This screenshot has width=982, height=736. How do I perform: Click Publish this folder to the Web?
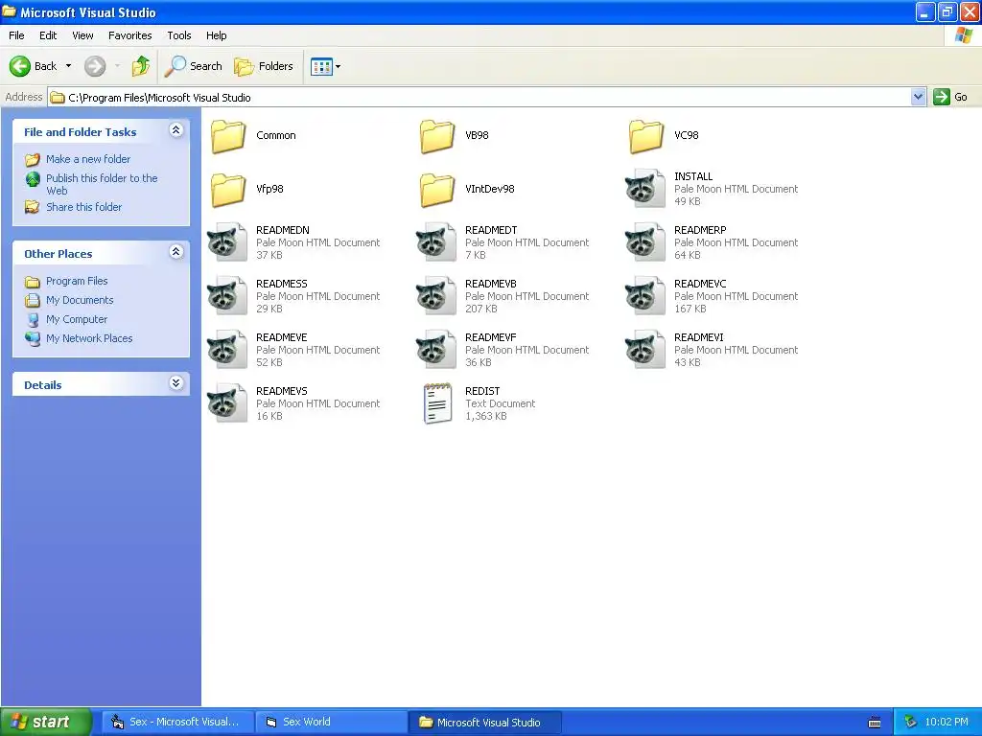click(x=102, y=184)
